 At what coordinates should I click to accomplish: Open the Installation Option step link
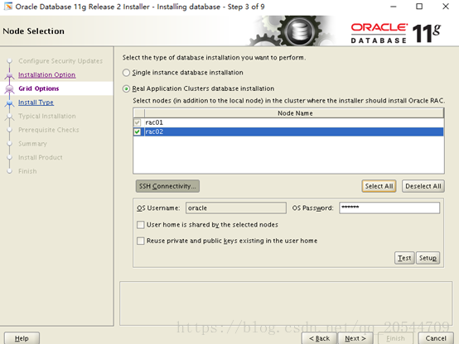(x=47, y=74)
